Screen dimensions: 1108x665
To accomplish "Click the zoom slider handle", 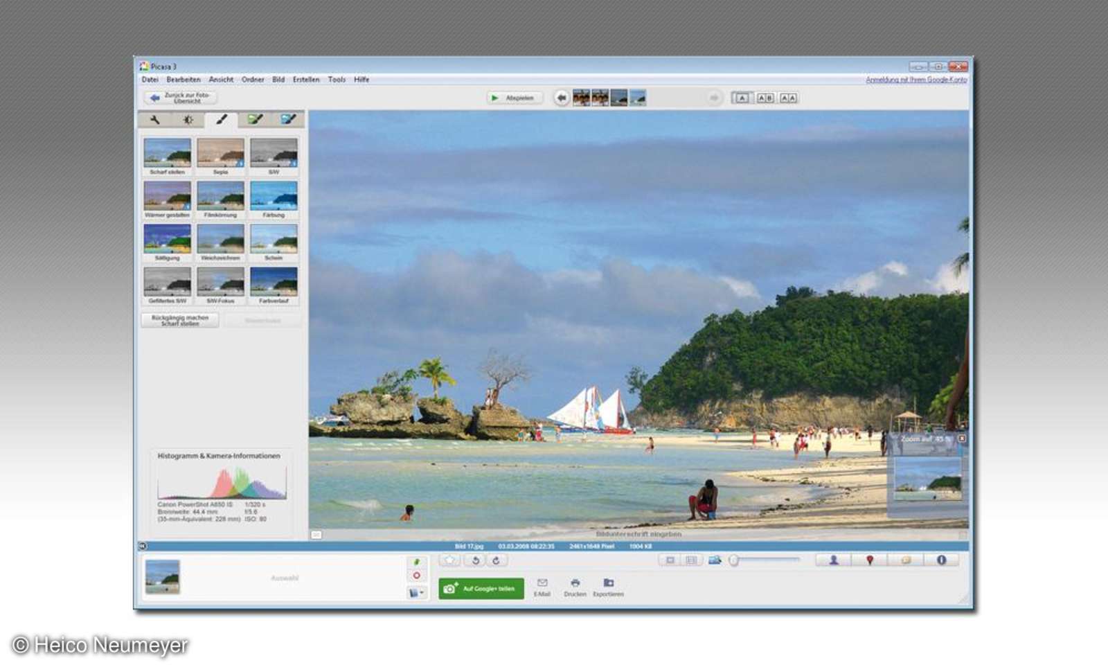I will 733,560.
